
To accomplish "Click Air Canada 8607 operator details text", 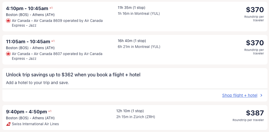I will pos(68,54).
